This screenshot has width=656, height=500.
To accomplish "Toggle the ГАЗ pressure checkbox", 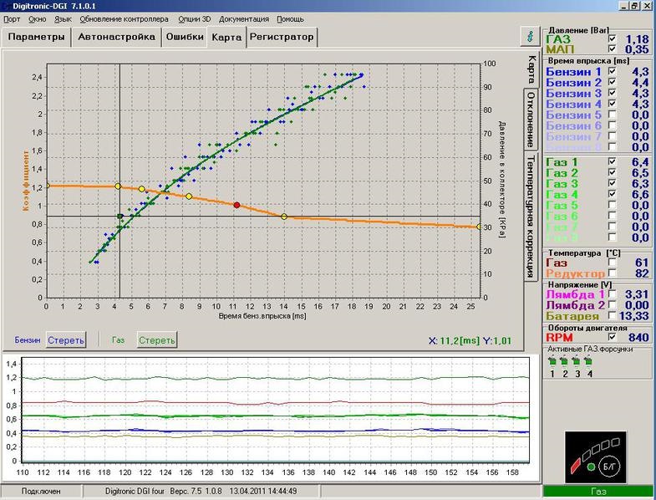I will coord(612,38).
